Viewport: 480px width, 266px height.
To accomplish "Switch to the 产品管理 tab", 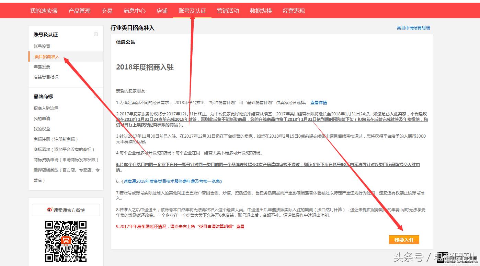I will (x=79, y=10).
